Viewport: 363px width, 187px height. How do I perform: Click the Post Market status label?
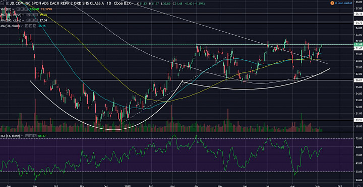[x=345, y=3]
